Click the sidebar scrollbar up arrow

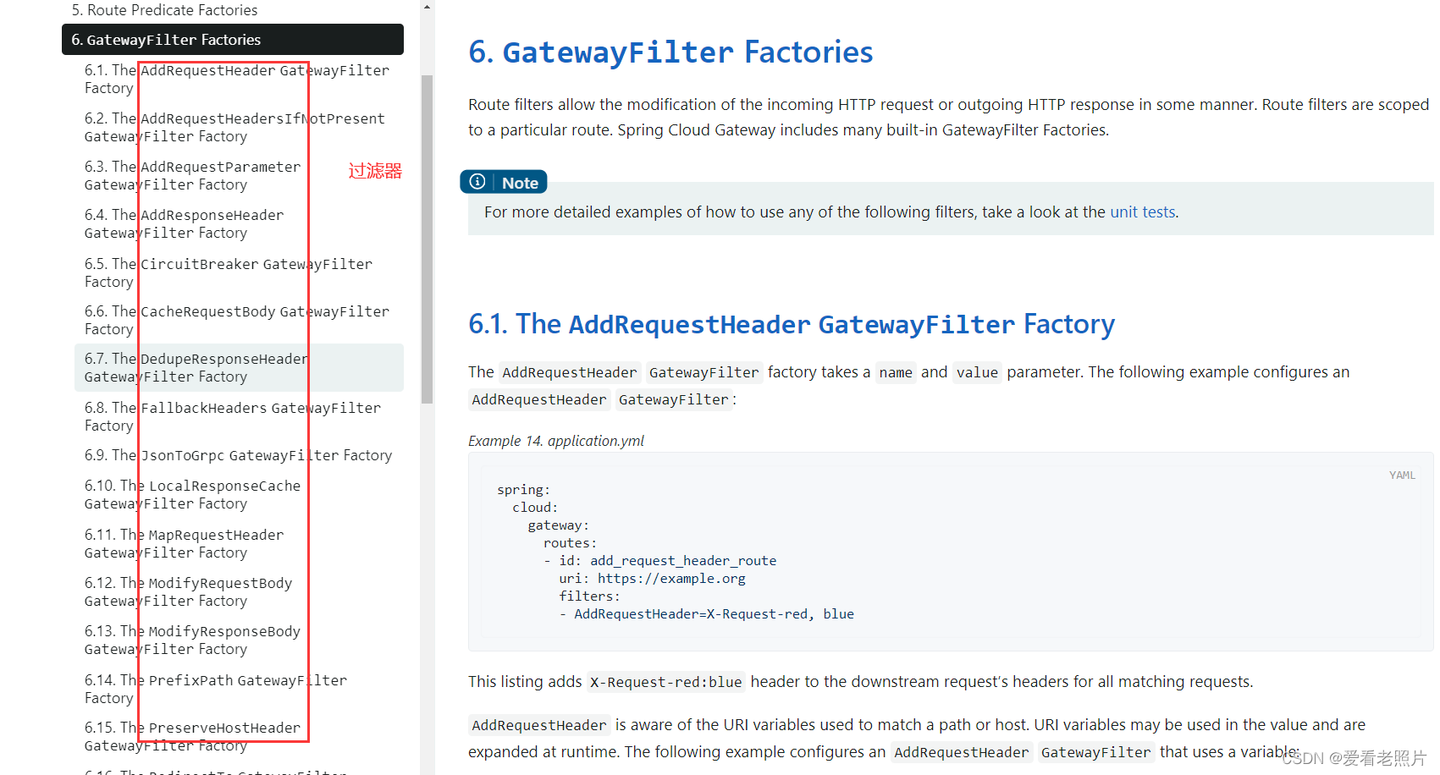[427, 7]
